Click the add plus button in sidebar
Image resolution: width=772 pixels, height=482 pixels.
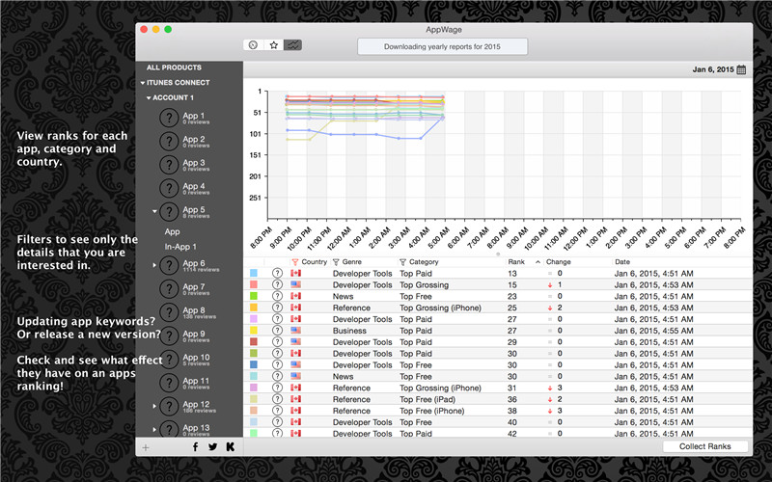coord(146,447)
